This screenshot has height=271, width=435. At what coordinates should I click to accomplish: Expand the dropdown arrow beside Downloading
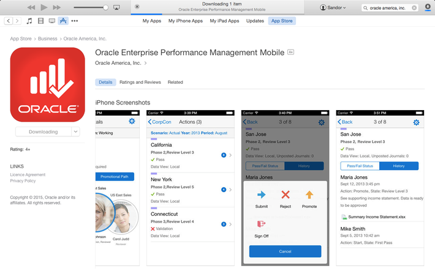coord(75,132)
